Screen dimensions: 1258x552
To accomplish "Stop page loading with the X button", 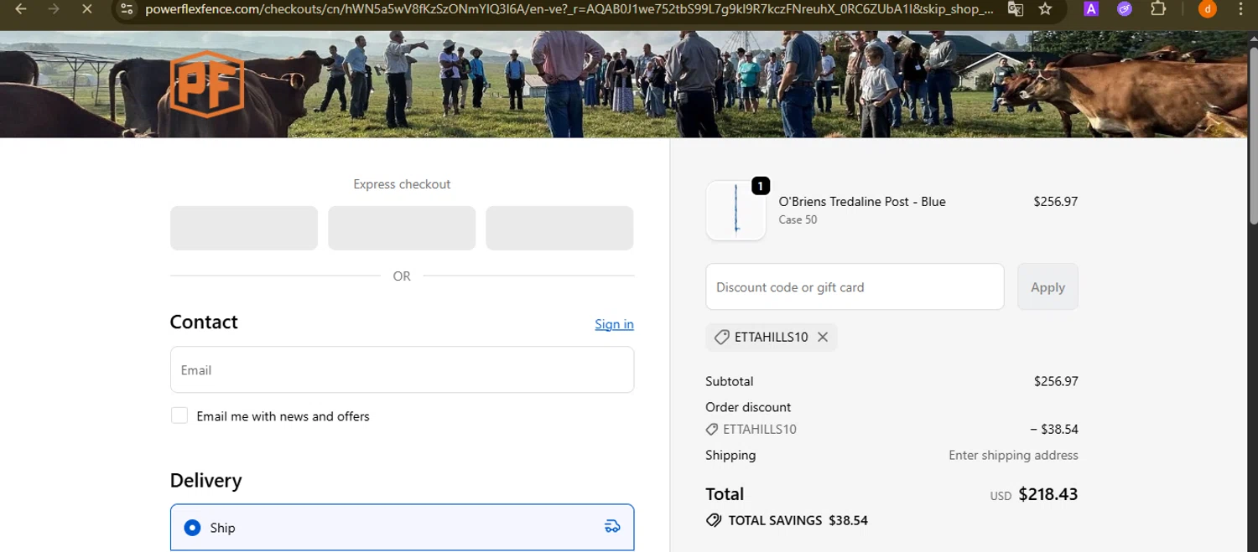I will click(86, 9).
